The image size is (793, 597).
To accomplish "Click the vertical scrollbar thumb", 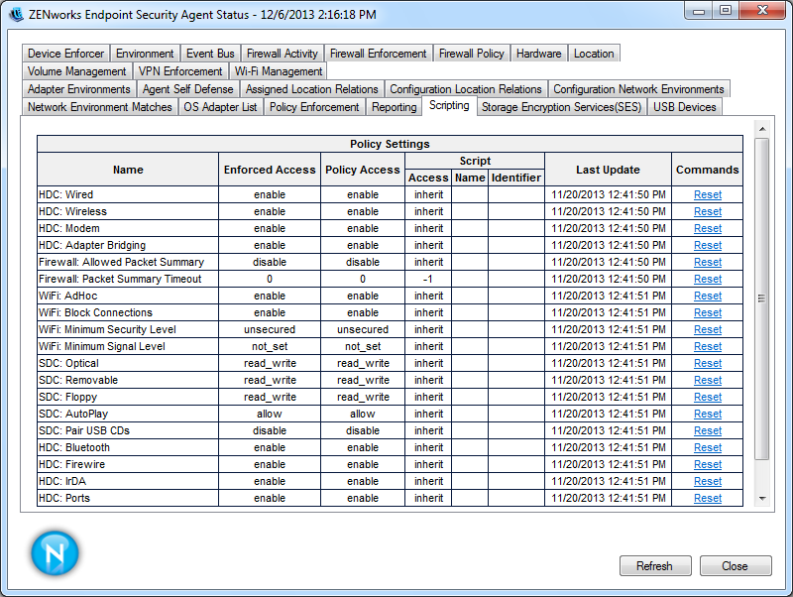I will pyautogui.click(x=762, y=298).
